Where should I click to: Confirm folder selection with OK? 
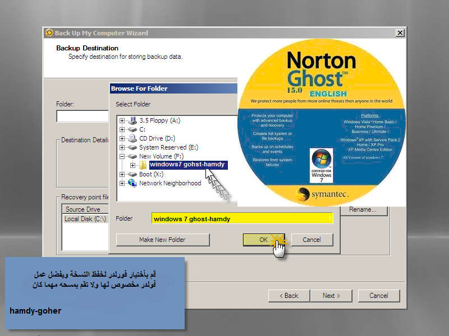point(264,240)
